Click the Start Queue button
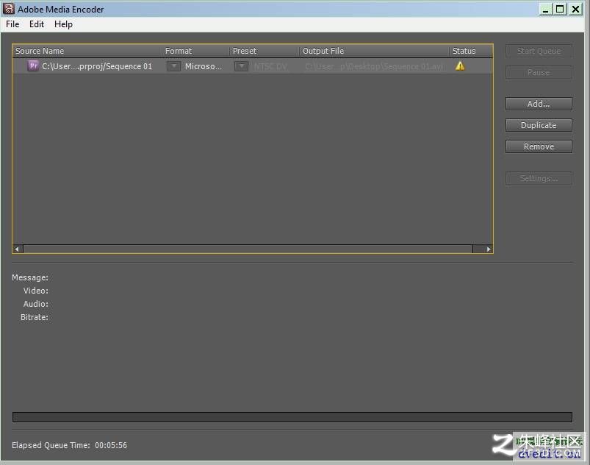Viewport: 590px width, 465px height. tap(539, 51)
